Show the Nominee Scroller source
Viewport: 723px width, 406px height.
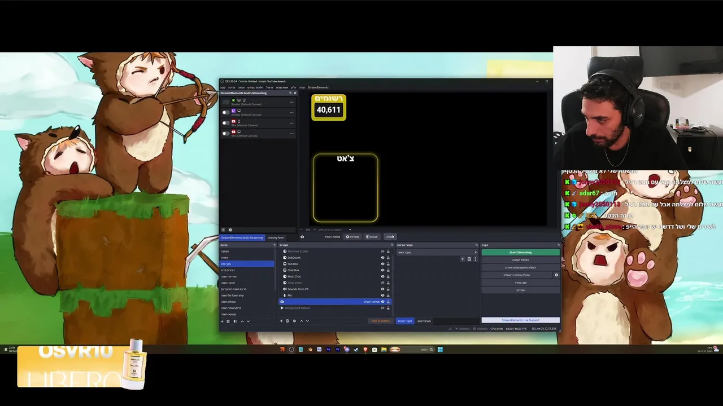click(x=382, y=251)
